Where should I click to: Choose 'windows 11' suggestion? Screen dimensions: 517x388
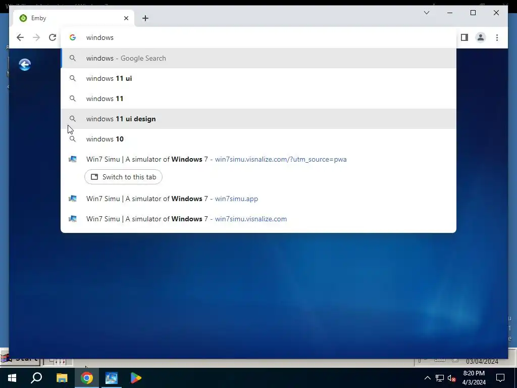click(258, 99)
